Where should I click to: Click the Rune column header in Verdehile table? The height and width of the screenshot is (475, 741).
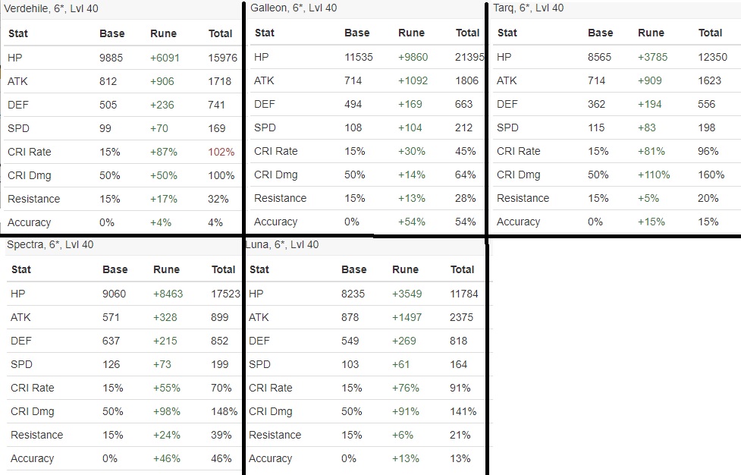pos(164,33)
